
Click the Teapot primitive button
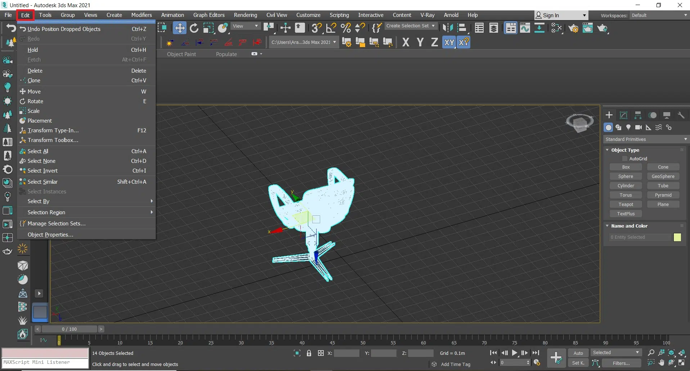pos(626,204)
